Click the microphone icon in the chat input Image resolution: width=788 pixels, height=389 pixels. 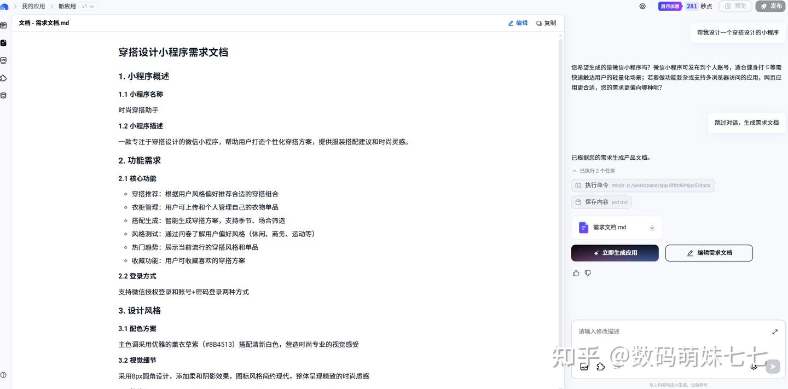point(754,367)
